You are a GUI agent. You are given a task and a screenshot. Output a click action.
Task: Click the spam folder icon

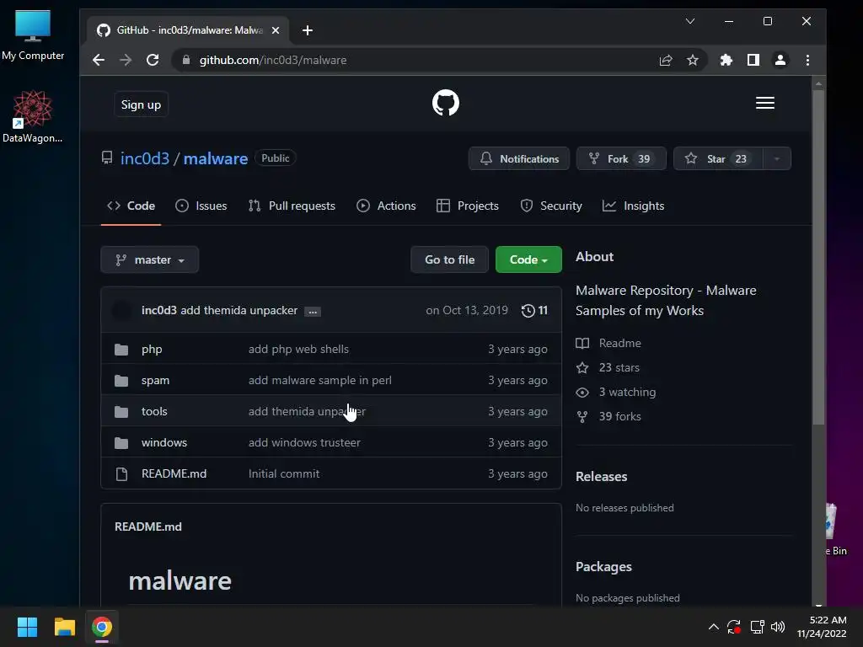(x=121, y=381)
